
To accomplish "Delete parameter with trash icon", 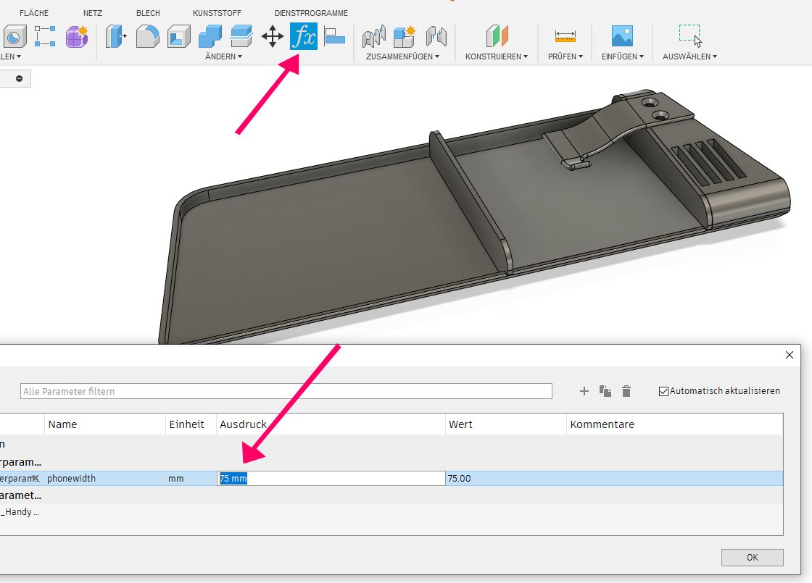I will tap(626, 391).
